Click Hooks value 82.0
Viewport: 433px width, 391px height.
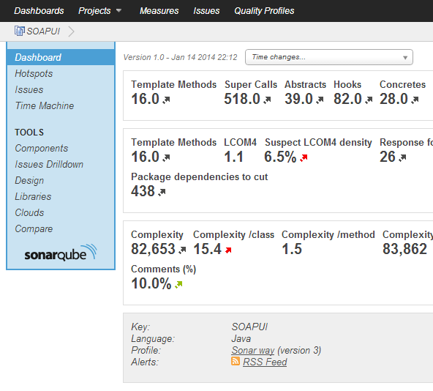347,99
